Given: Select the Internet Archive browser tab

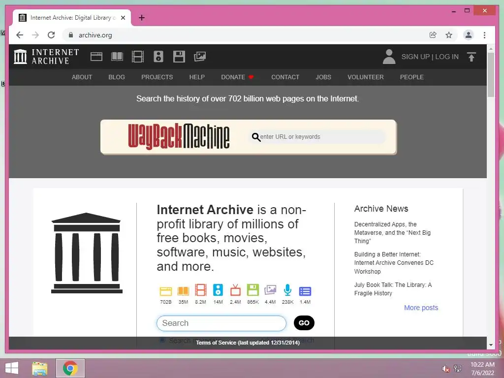Looking at the screenshot, I should pos(72,18).
